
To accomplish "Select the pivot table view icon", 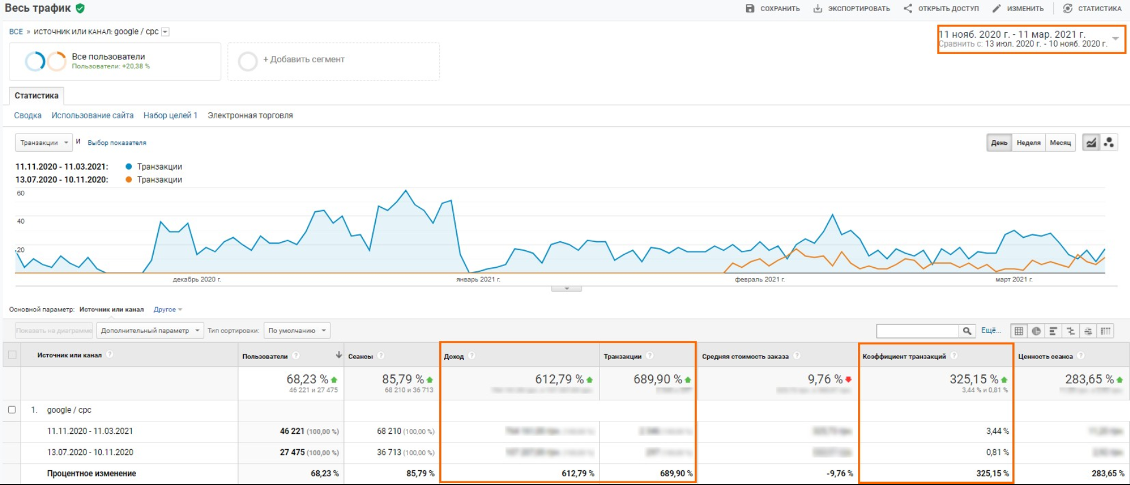I will [x=1106, y=331].
